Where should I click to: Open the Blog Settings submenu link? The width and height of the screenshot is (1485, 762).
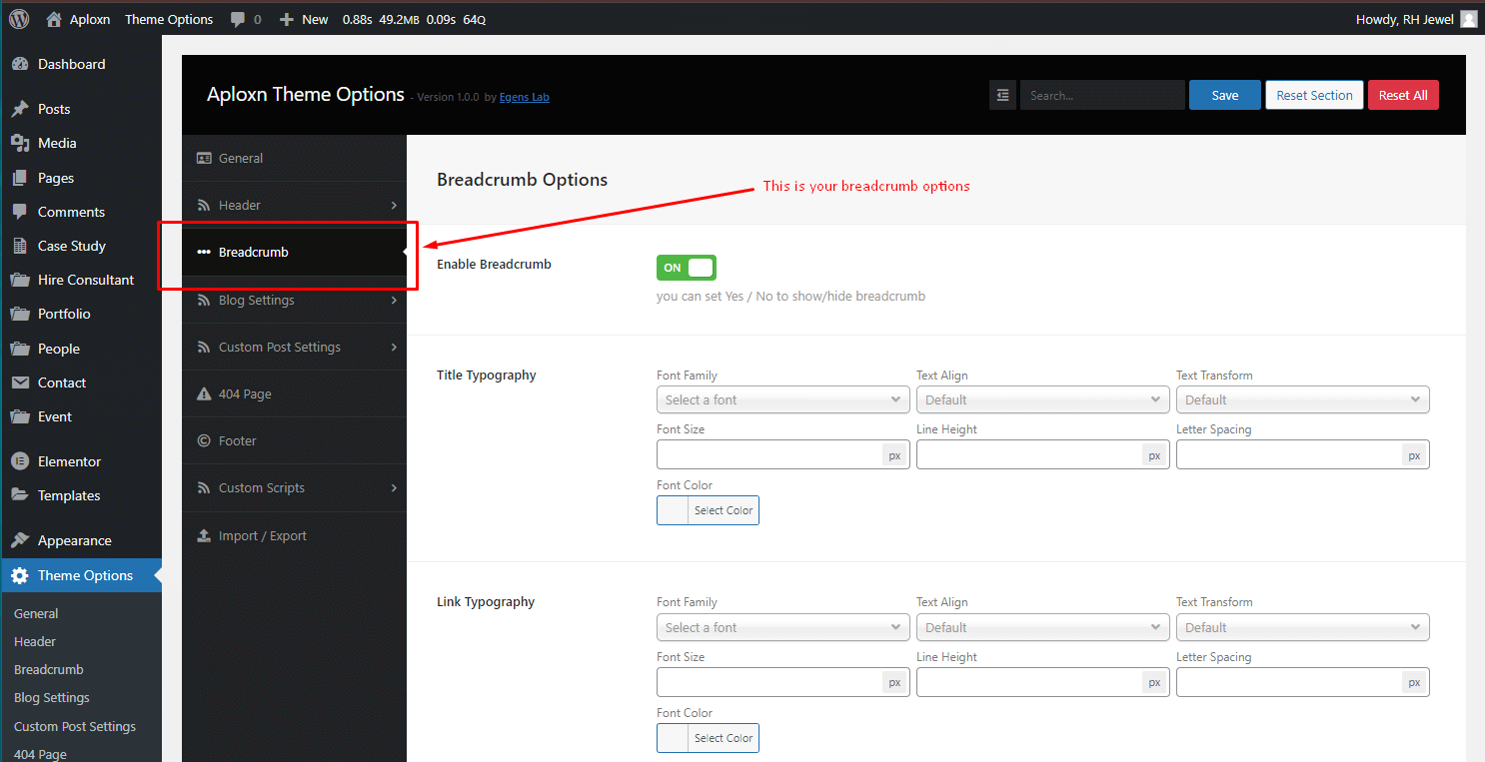(x=52, y=697)
